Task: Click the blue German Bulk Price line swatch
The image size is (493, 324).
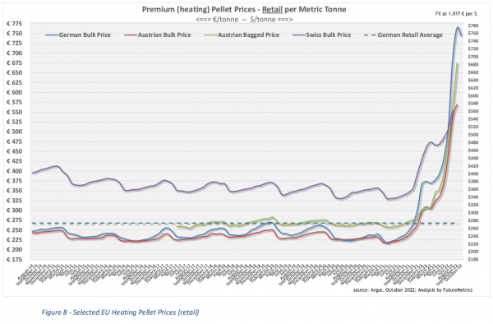Action: pos(52,35)
